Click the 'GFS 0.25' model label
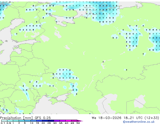 pos(43,118)
